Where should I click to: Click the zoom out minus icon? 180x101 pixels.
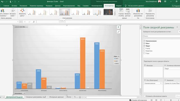pyautogui.click(x=164, y=100)
